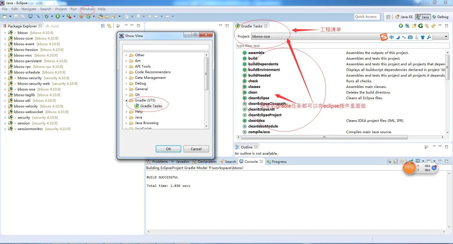
Task: Click the Sogou wrench settings icon
Action: (x=429, y=37)
